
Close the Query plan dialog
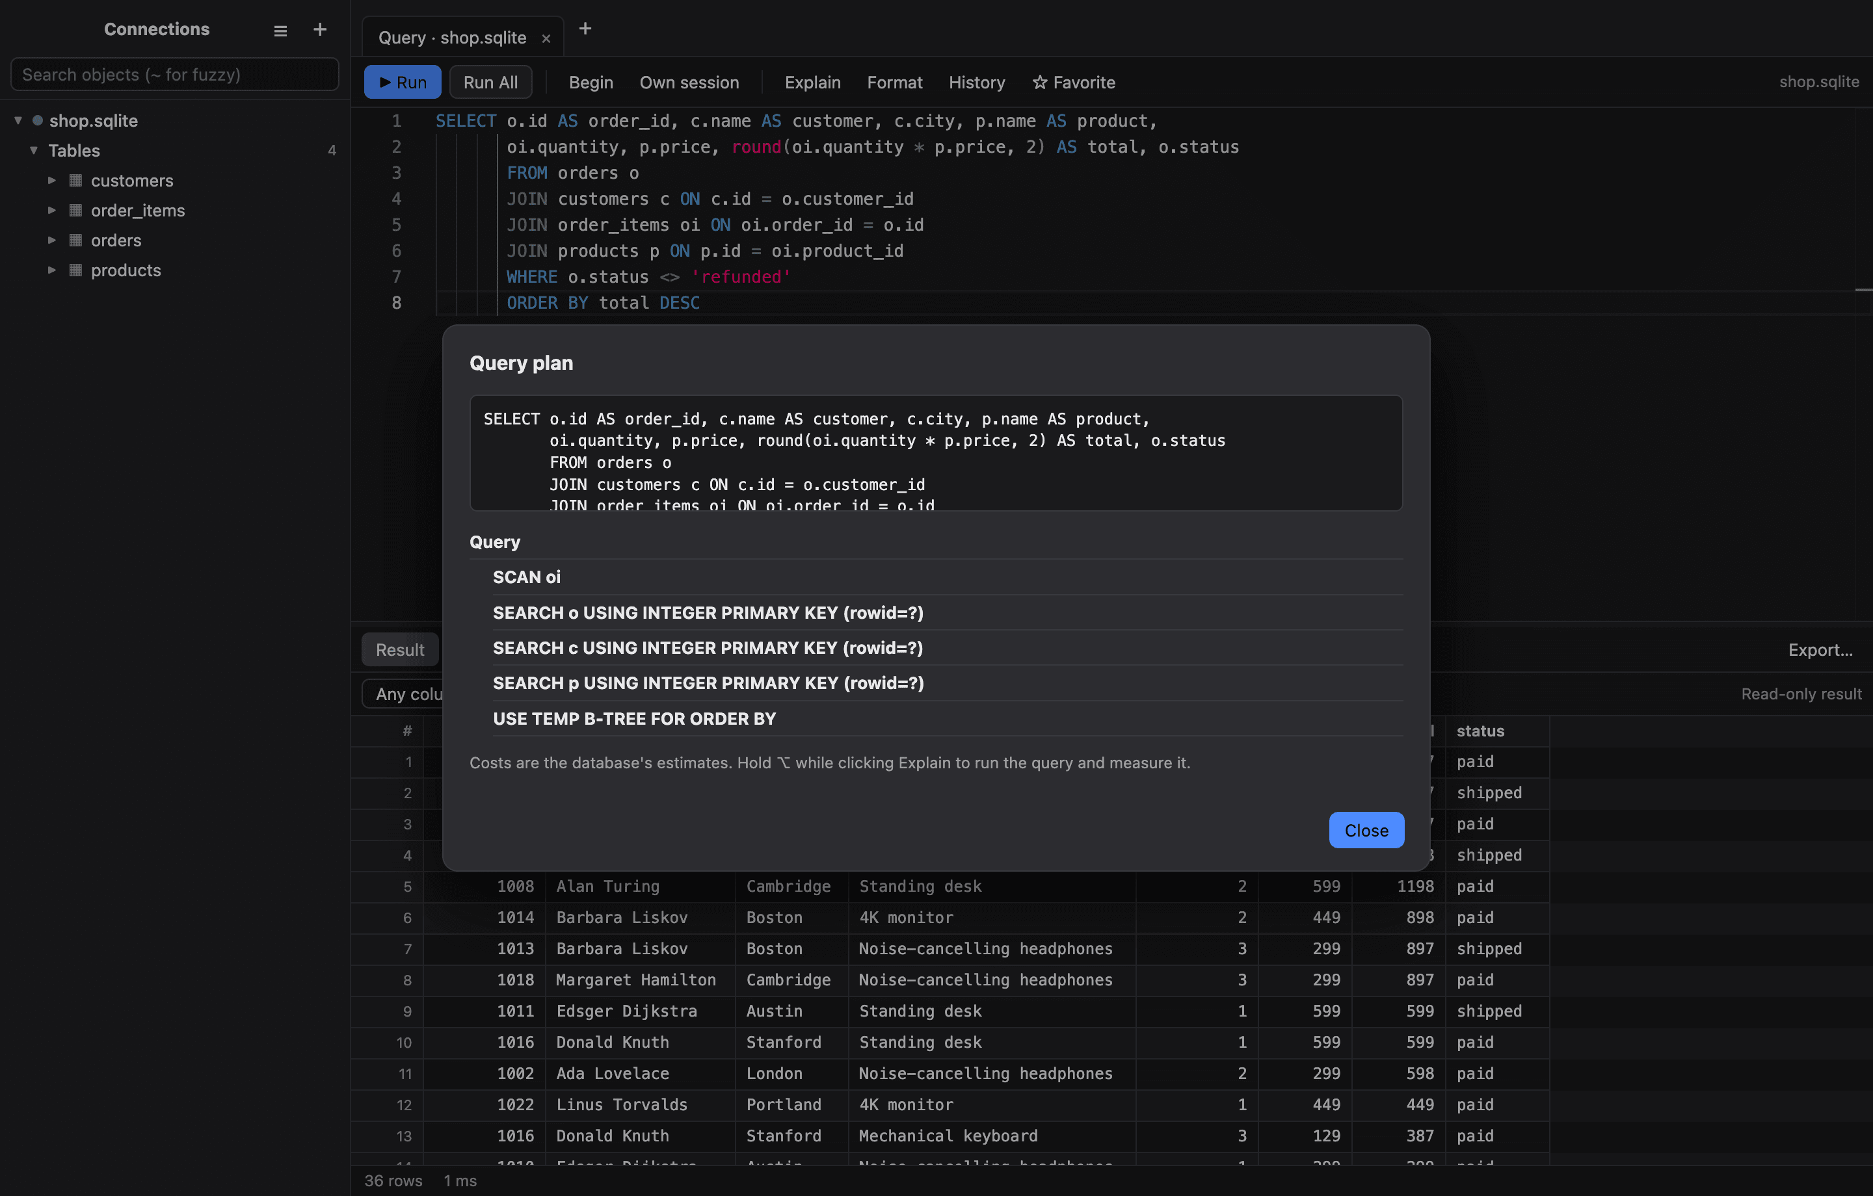pyautogui.click(x=1366, y=831)
